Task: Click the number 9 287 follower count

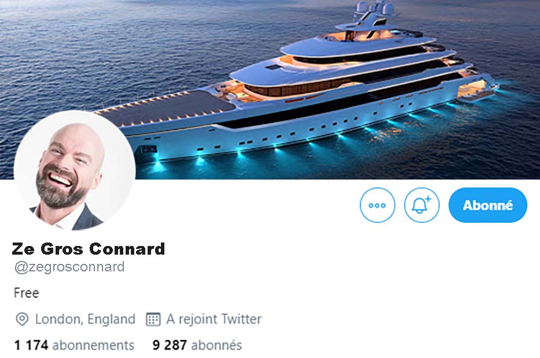Action: coord(170,345)
